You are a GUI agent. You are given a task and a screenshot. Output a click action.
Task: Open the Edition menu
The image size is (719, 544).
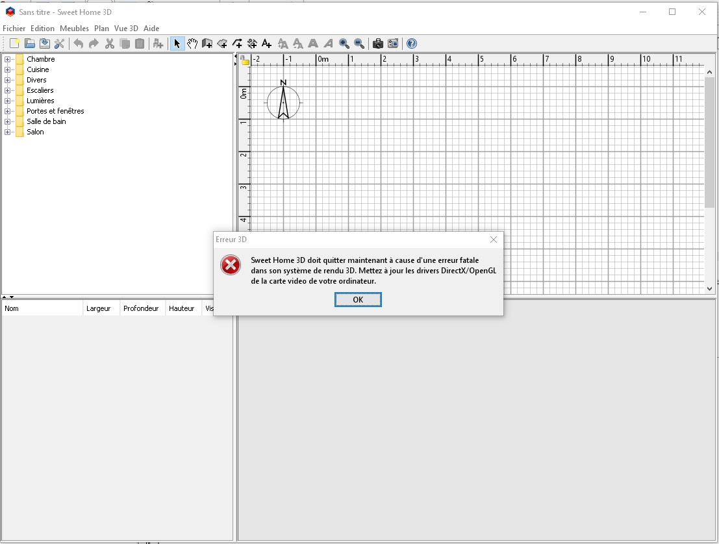(x=43, y=29)
